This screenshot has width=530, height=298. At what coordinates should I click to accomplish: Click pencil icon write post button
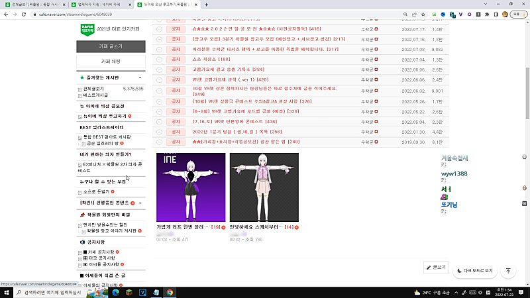pyautogui.click(x=436, y=268)
